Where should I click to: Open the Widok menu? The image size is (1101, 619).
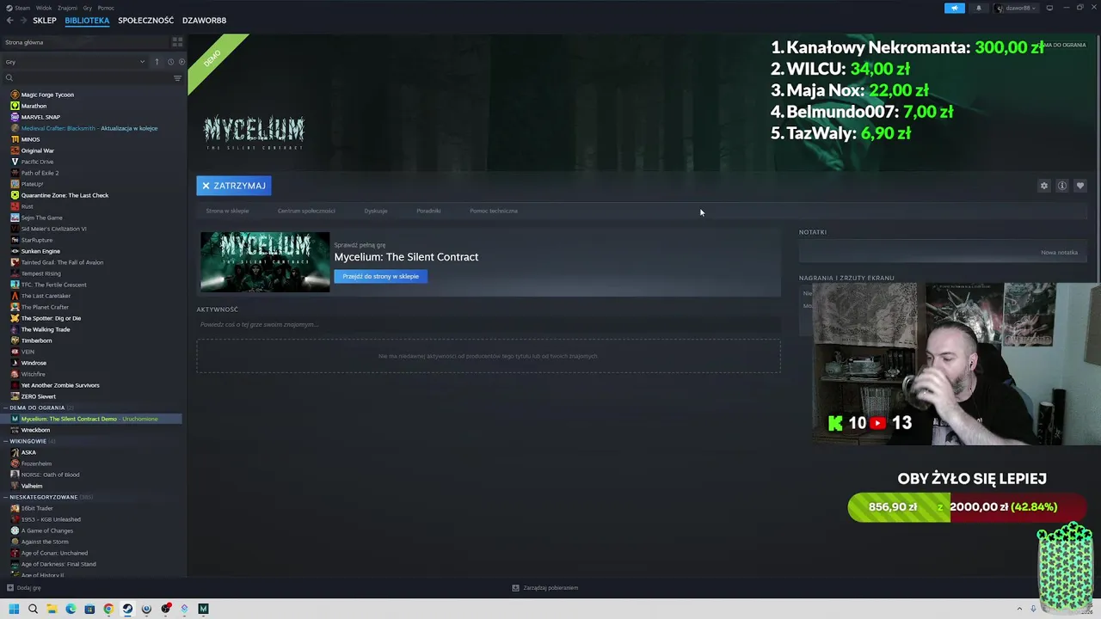tap(43, 8)
